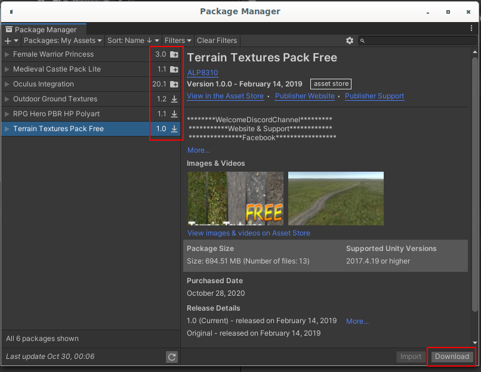Image resolution: width=481 pixels, height=372 pixels.
Task: Open the Package Manager three-dot menu
Action: coord(471,27)
